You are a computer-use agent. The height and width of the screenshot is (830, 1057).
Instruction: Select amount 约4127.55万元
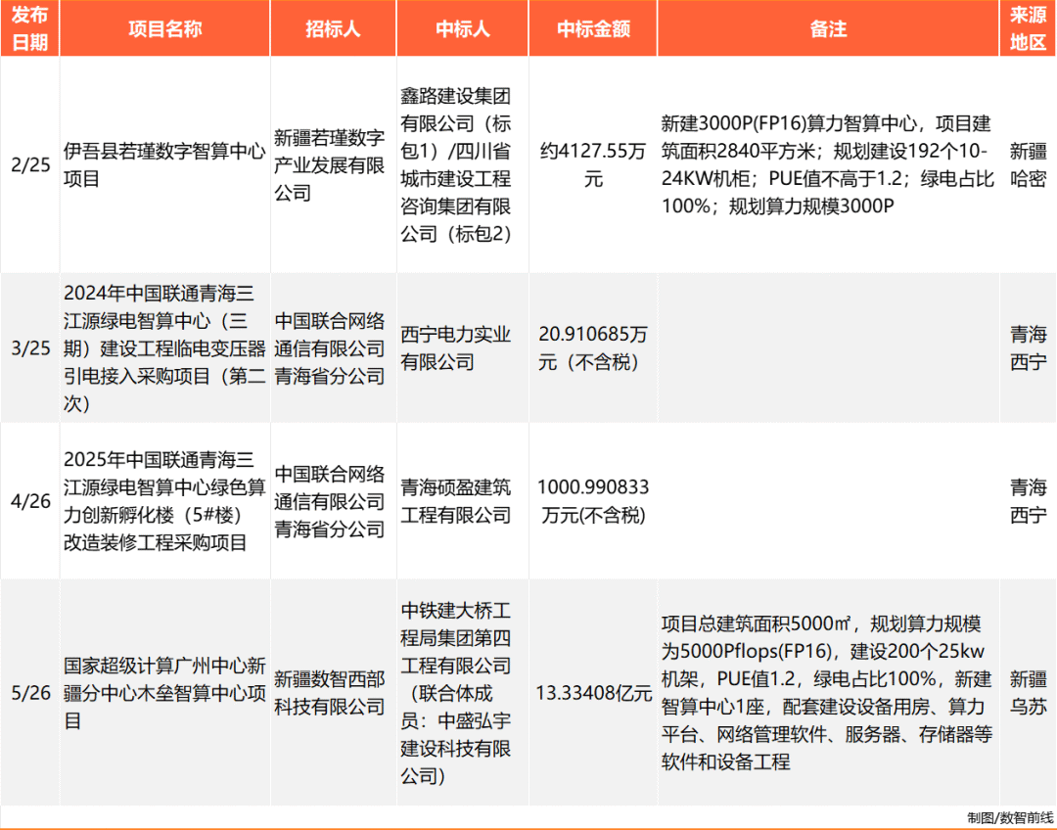(593, 165)
